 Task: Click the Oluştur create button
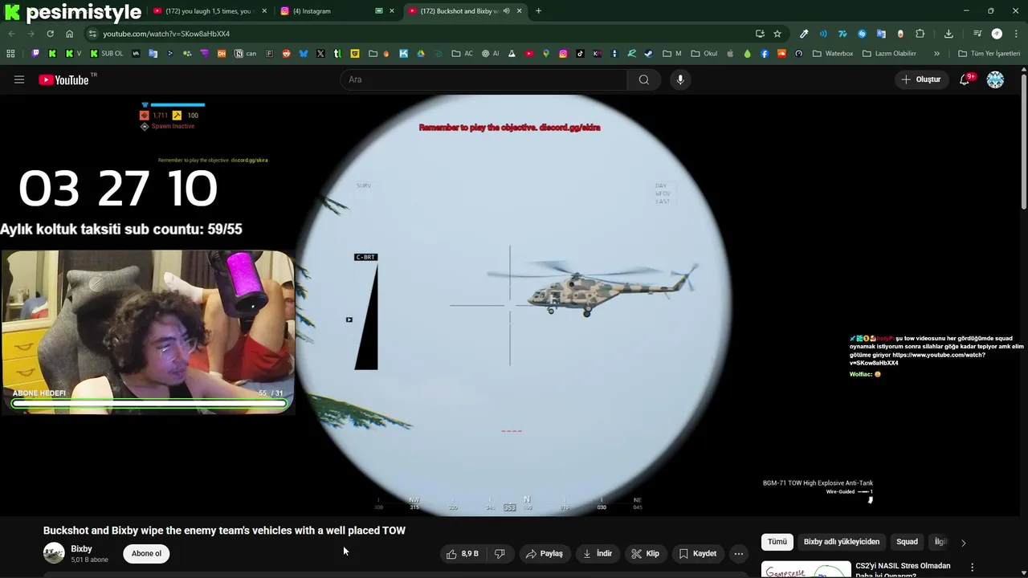921,79
